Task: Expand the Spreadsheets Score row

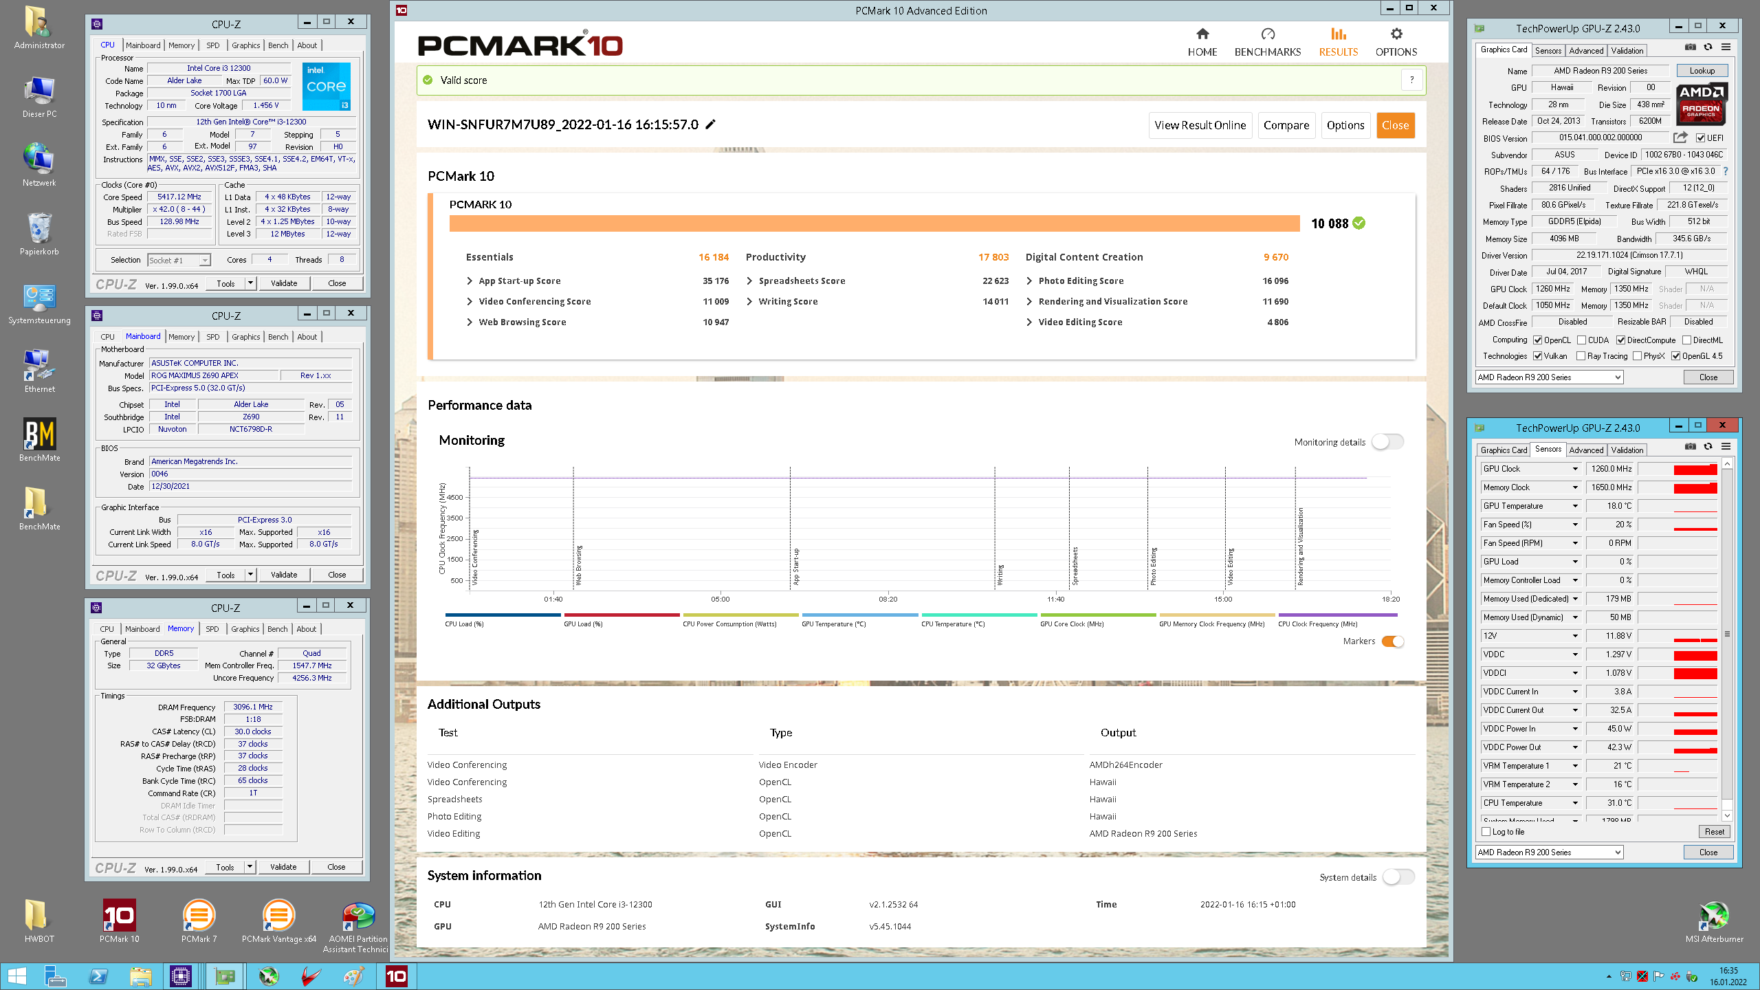Action: click(749, 281)
